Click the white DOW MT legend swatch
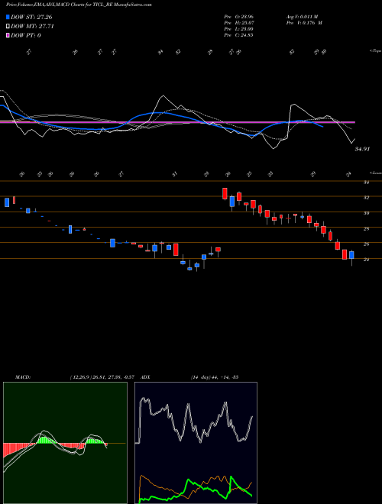Screen dimensions: 382x504 [x=8, y=27]
